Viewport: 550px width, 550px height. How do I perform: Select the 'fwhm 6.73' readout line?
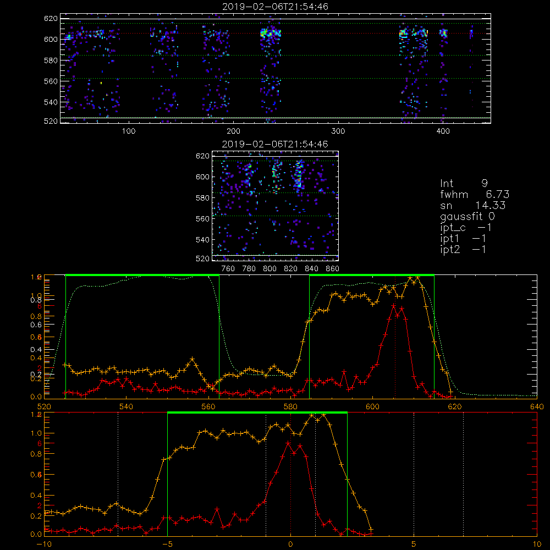(x=475, y=194)
